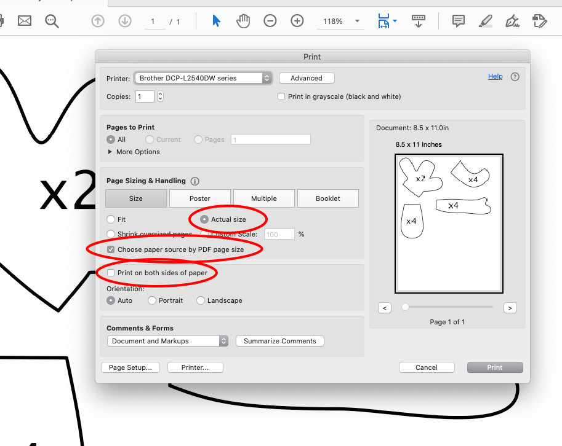Screen dimensions: 562x446
Task: Click the zoom out minus icon
Action: coord(270,21)
